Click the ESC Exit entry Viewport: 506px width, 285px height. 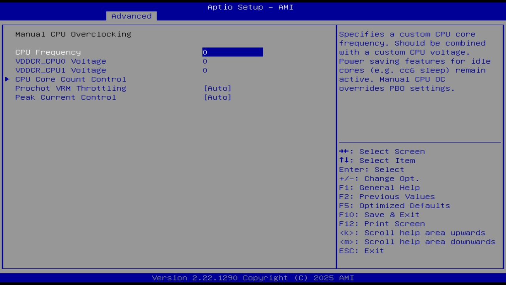[361, 251]
